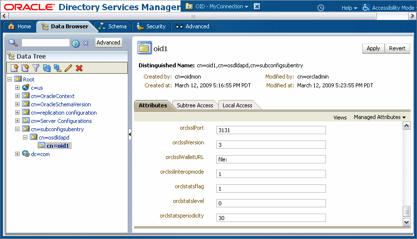
Task: Collapse the cn=subconfigsubentry node
Action: pos(17,129)
